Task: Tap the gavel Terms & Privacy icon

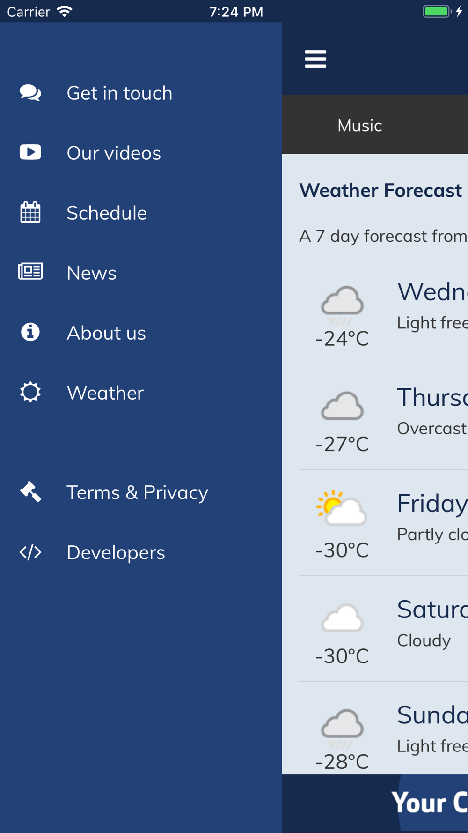Action: pos(30,492)
